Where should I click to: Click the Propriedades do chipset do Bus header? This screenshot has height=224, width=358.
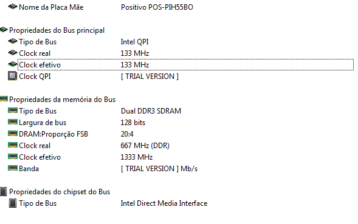(60, 192)
